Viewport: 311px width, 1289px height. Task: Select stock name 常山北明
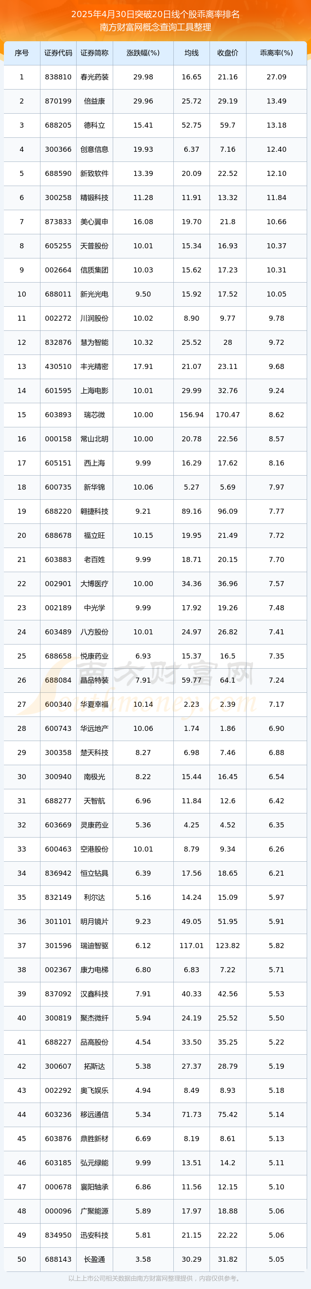(x=94, y=439)
